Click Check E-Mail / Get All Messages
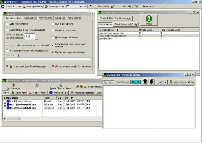202x143 pixels. (x=116, y=19)
